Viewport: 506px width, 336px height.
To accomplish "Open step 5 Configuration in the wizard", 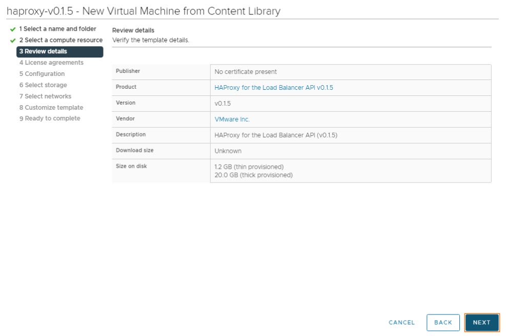I will [x=42, y=74].
